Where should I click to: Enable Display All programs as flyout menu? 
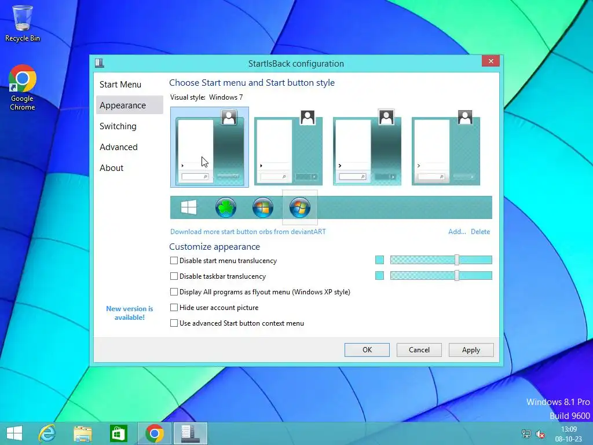(174, 292)
